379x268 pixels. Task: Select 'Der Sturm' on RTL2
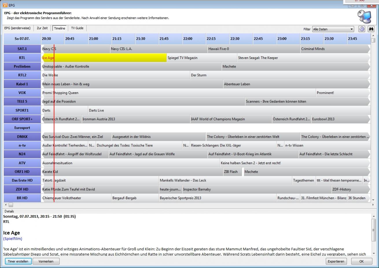pyautogui.click(x=280, y=75)
